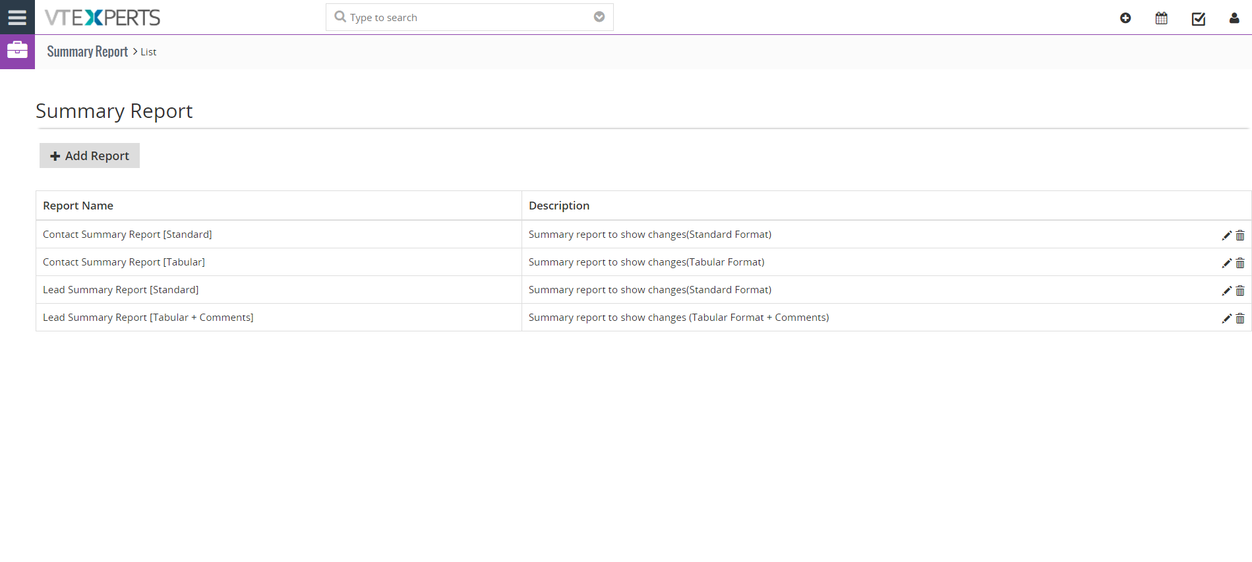
Task: Delete Contact Summary Report [Tabular] via trash
Action: point(1240,263)
